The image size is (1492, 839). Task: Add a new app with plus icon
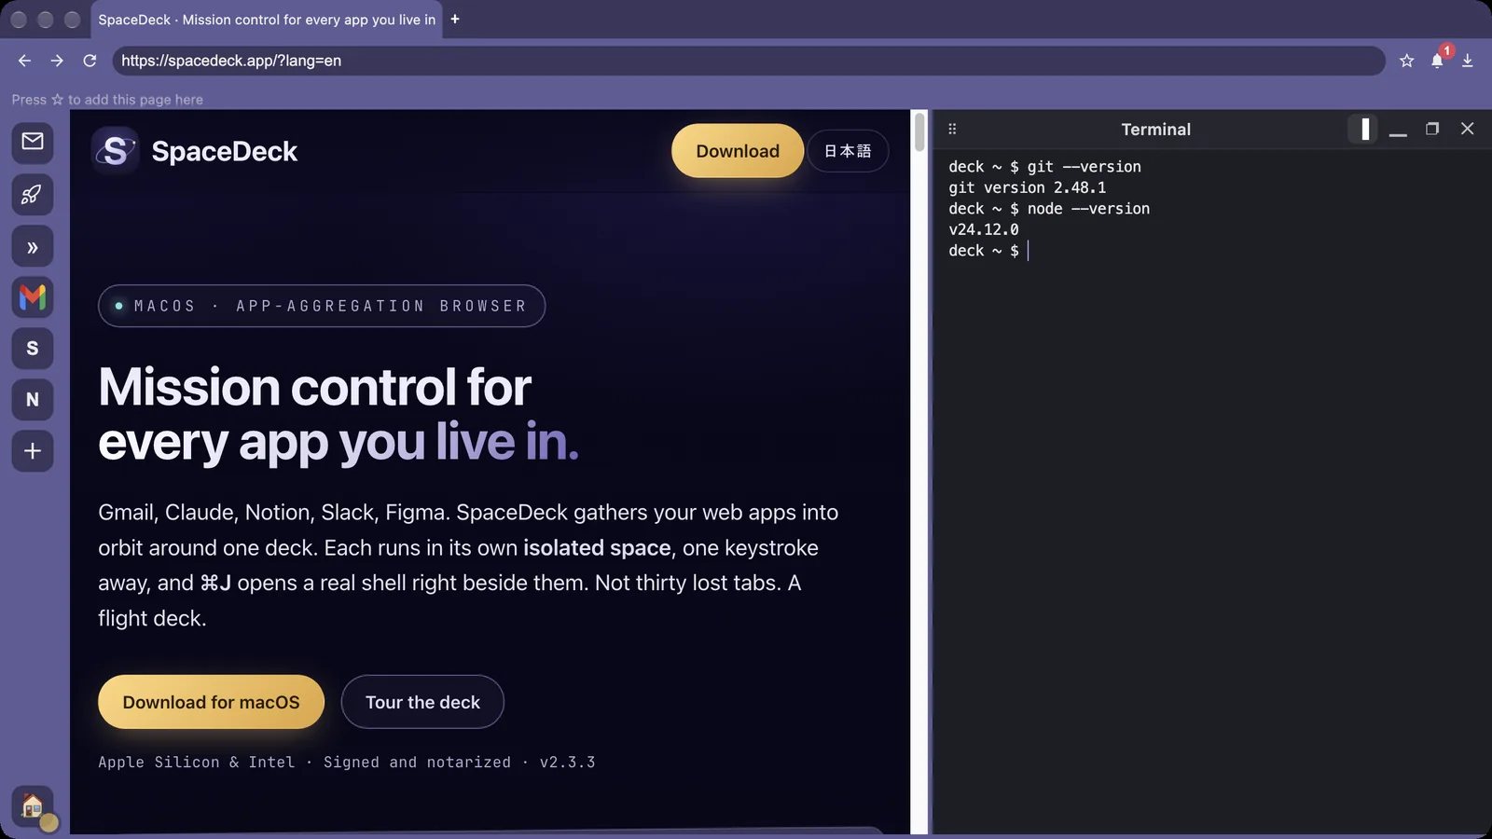33,451
